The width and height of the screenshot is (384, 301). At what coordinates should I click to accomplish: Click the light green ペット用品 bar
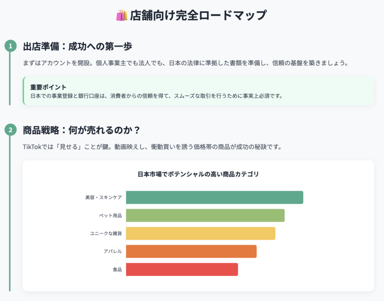pos(205,215)
